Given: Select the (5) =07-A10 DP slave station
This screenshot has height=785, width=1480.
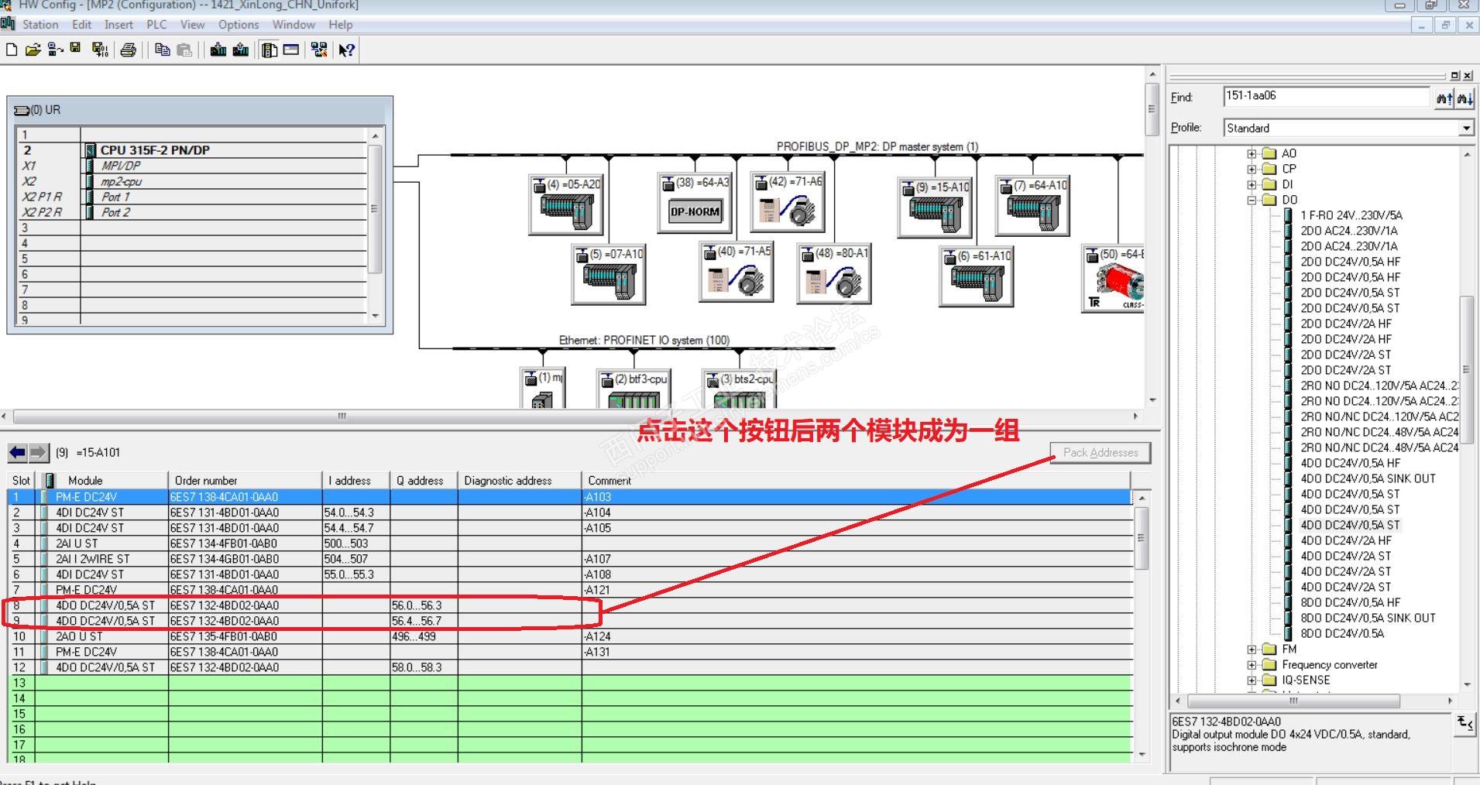Looking at the screenshot, I should coord(609,275).
